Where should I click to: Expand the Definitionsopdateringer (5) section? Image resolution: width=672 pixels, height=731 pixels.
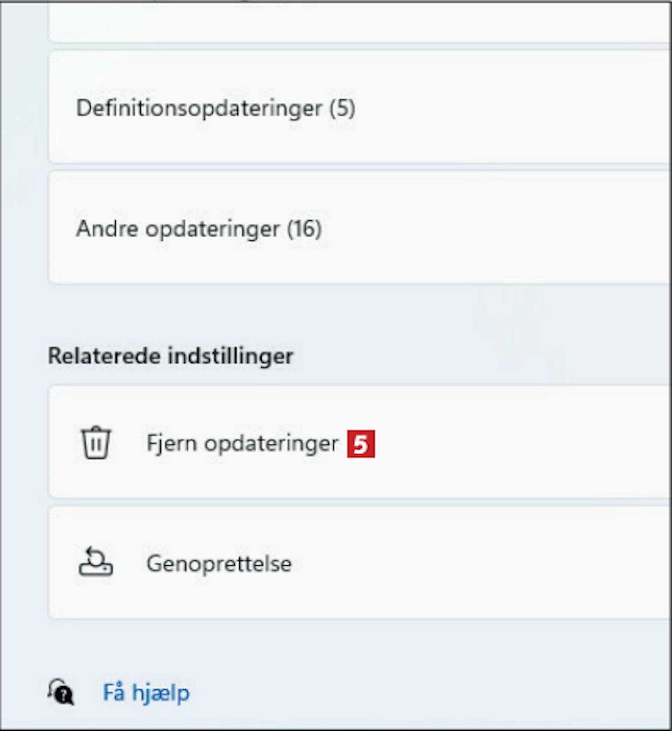(x=359, y=107)
